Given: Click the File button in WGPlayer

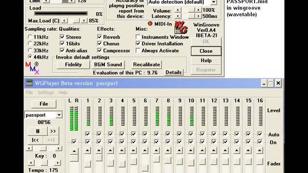Looking at the screenshot, I should pos(44,104).
